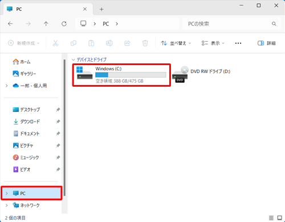Screen dimensions: 285x222
Task: Click PC in the address breadcrumb
Action: 106,24
